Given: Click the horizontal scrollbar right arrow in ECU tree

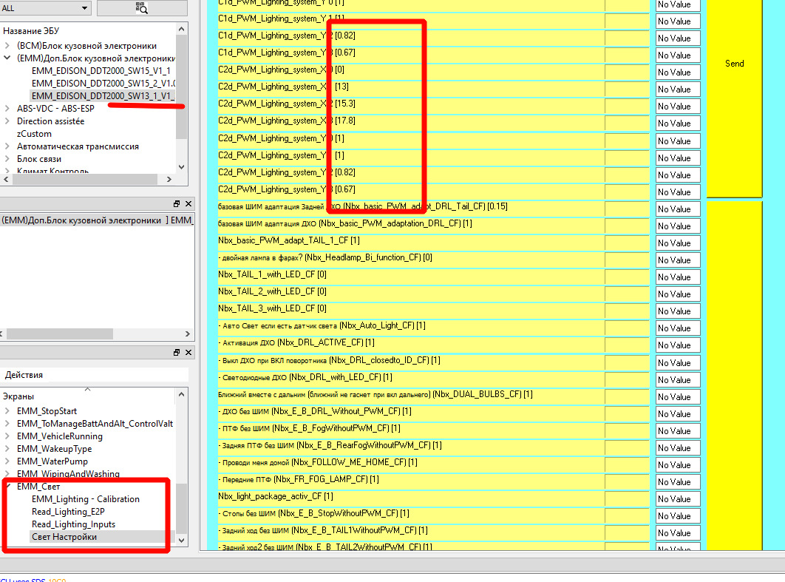Looking at the screenshot, I should [169, 179].
